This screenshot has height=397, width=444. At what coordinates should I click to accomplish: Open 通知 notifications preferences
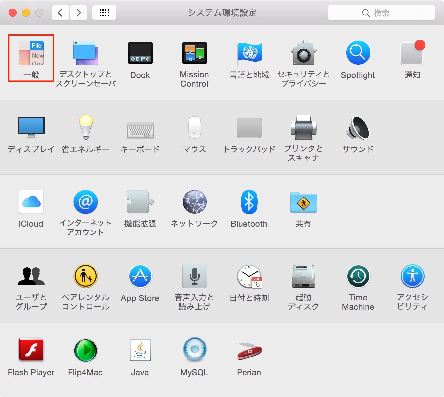click(x=413, y=52)
